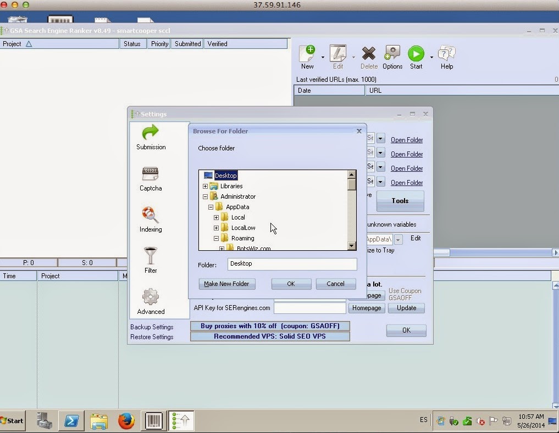Screen dimensions: 559x433
Task: Open Windows Explorer folder taskbar icon
Action: point(99,421)
